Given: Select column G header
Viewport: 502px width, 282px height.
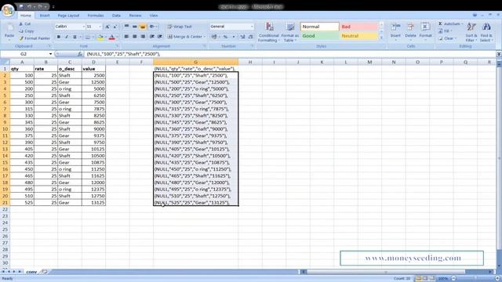Looking at the screenshot, I should 195,62.
